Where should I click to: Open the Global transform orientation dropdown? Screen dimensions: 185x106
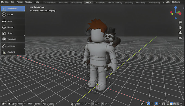[x=77, y=104]
